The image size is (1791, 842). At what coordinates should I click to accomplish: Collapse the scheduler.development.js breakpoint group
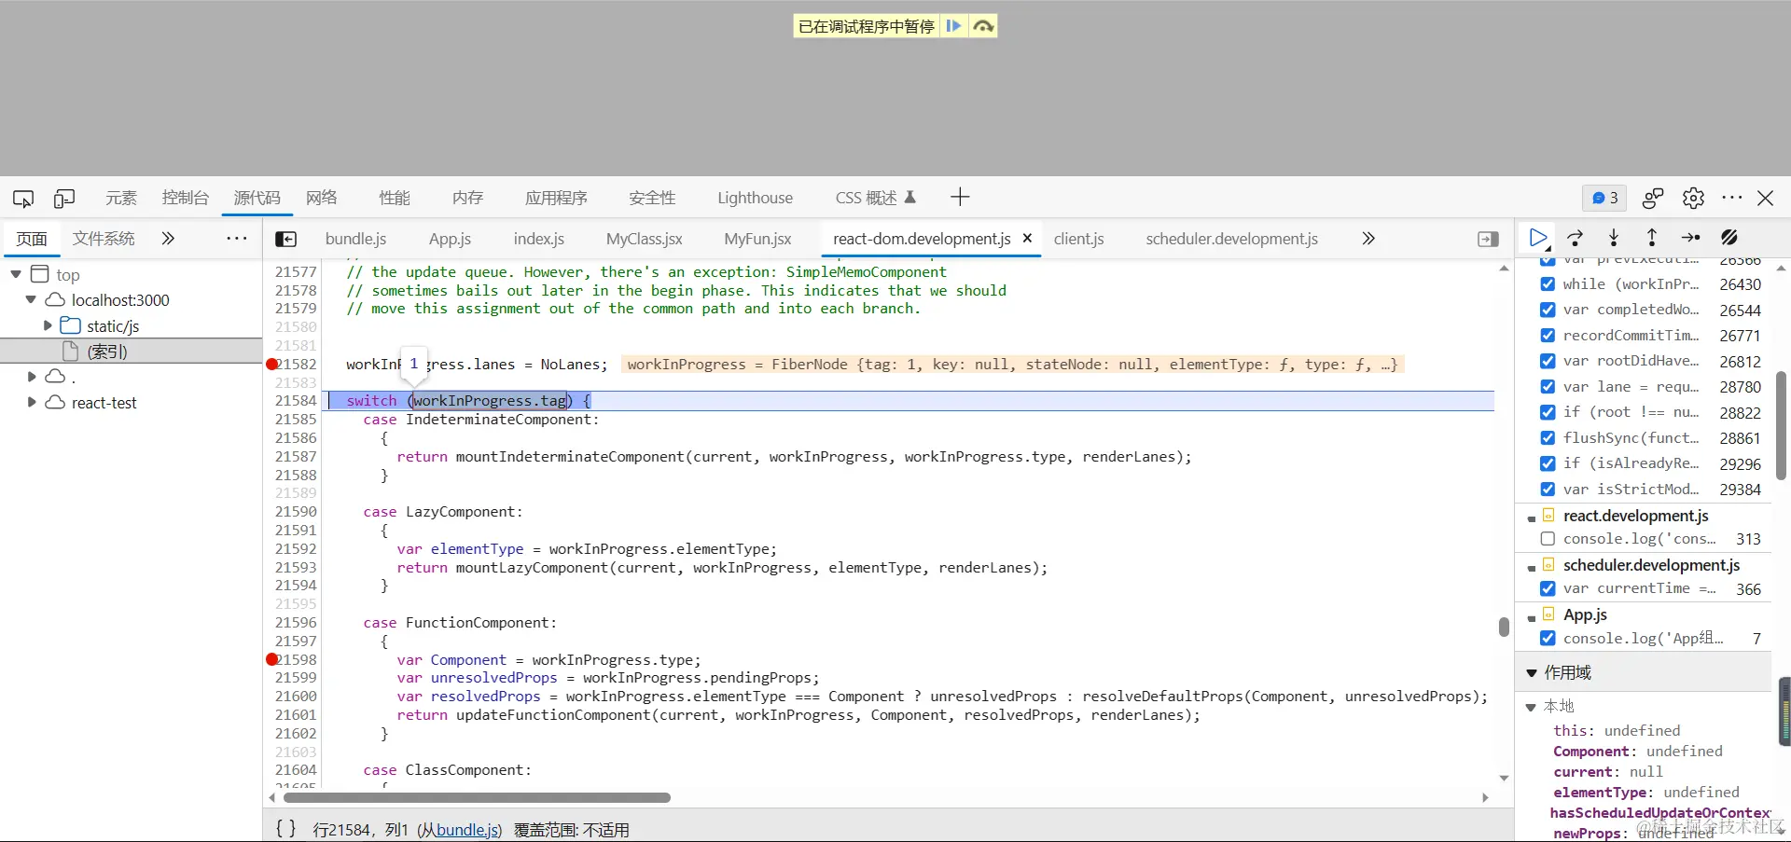1532,567
